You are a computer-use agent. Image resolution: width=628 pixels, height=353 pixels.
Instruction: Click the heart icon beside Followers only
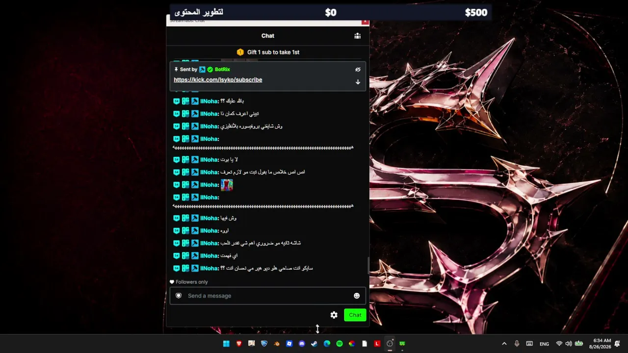(172, 282)
